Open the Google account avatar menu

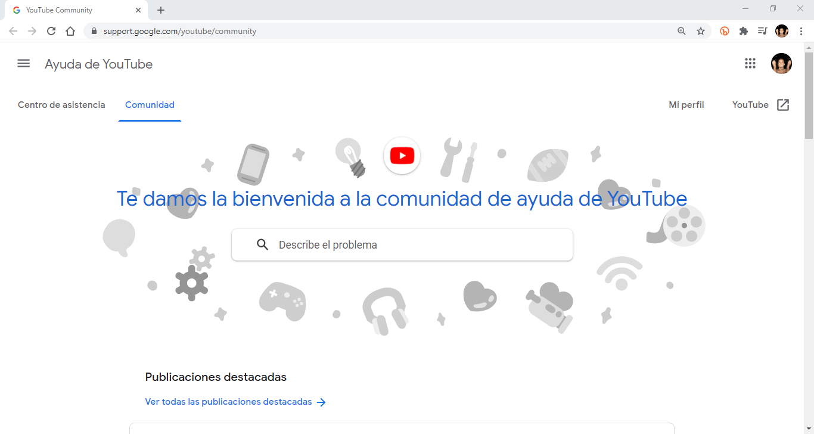(x=781, y=63)
